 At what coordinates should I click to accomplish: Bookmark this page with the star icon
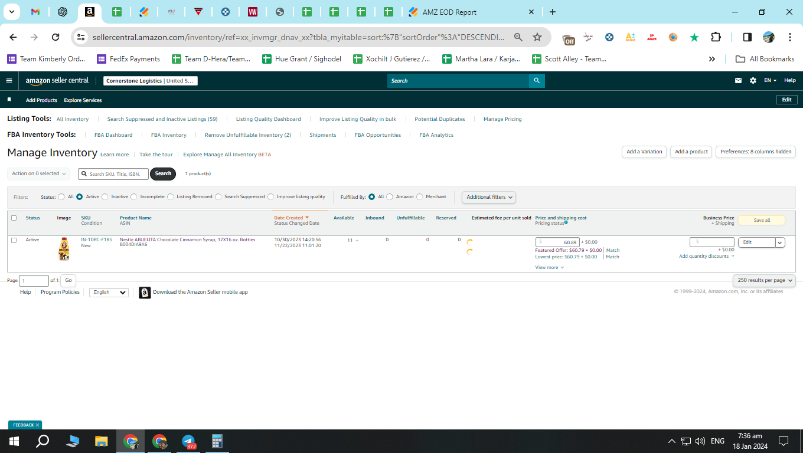pyautogui.click(x=537, y=37)
